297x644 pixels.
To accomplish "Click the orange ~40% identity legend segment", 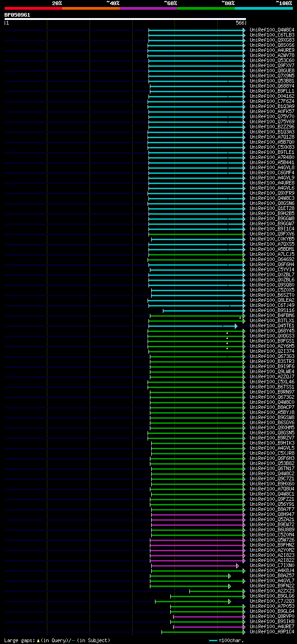I will coord(91,8).
